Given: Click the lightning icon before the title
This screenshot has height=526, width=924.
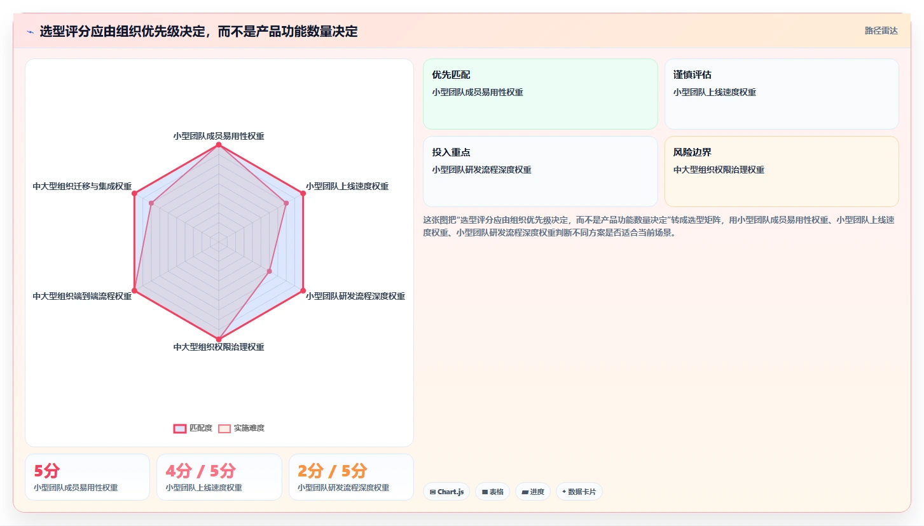Looking at the screenshot, I should (30, 32).
